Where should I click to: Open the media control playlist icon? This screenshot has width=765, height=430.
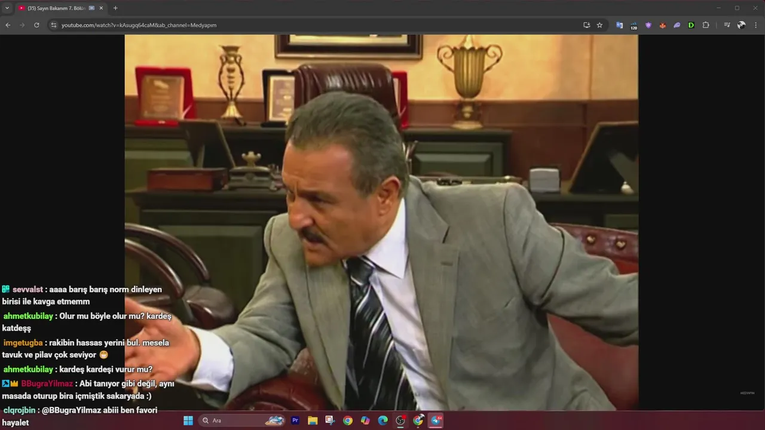click(727, 25)
